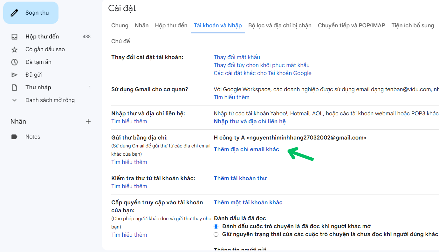
Task: Open the Notes label tag icon
Action: point(14,137)
